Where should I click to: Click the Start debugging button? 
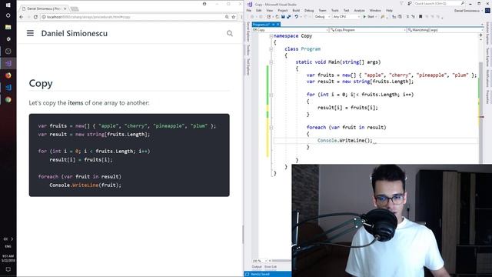pos(369,17)
